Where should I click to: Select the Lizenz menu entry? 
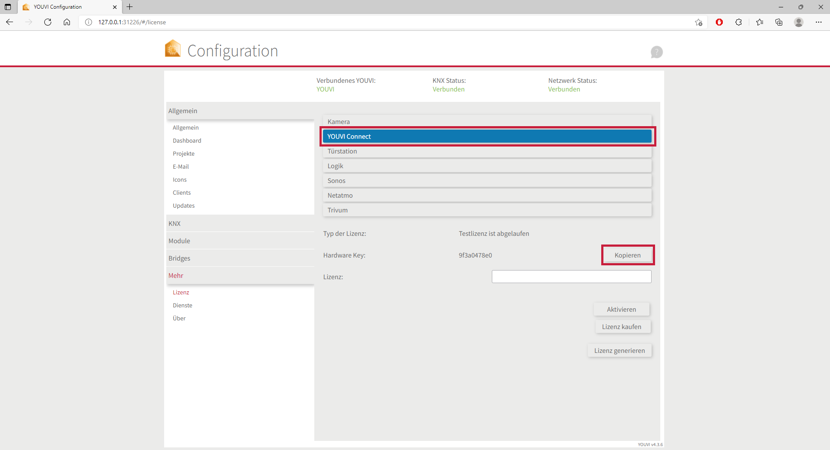181,292
